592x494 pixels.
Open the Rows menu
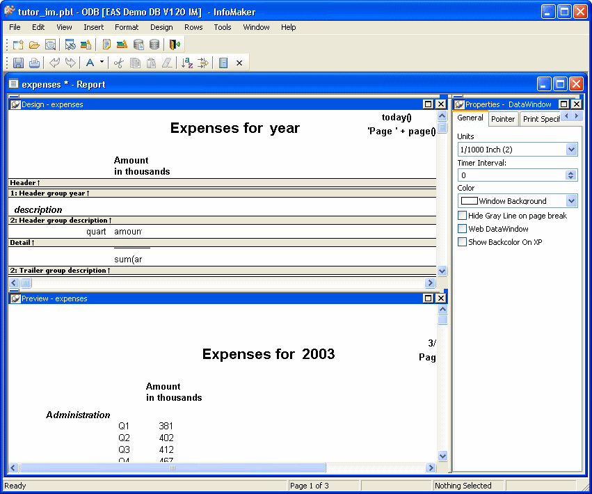click(x=193, y=27)
